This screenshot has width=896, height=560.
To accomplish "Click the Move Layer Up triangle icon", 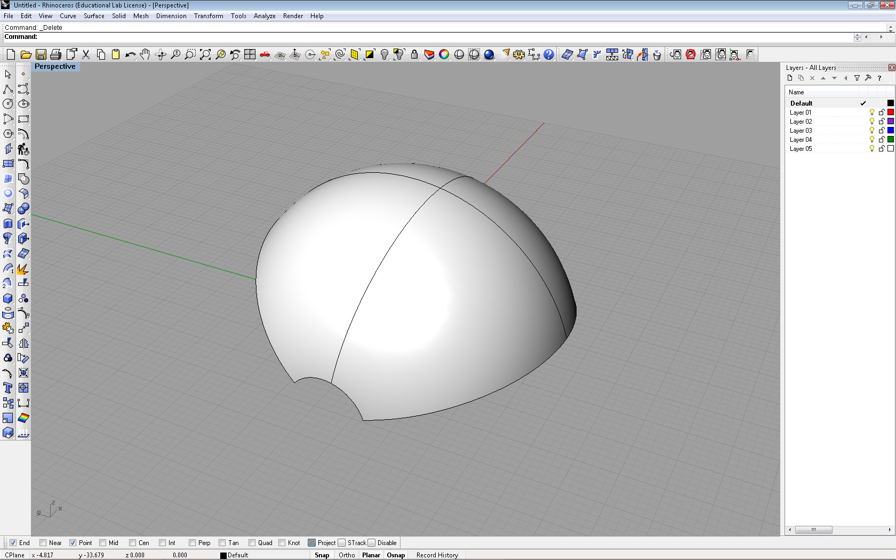I will point(823,78).
